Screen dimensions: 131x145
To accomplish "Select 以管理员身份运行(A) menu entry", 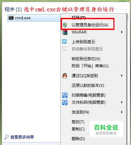I will [90, 25].
